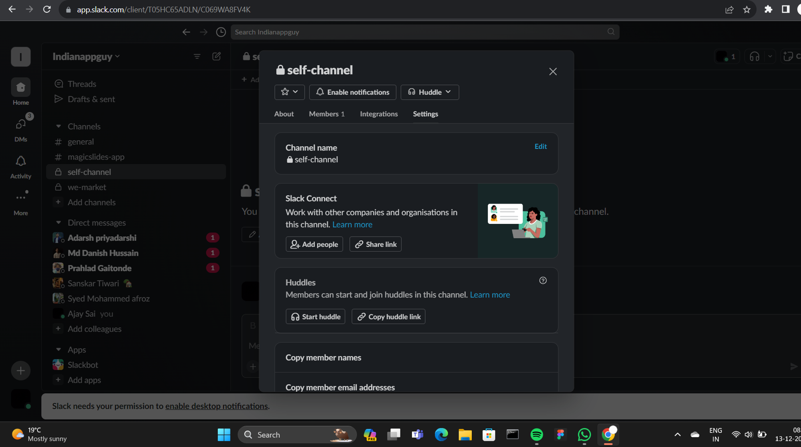Screen dimensions: 801x447
Task: Show hidden system tray icons
Action: click(x=677, y=435)
